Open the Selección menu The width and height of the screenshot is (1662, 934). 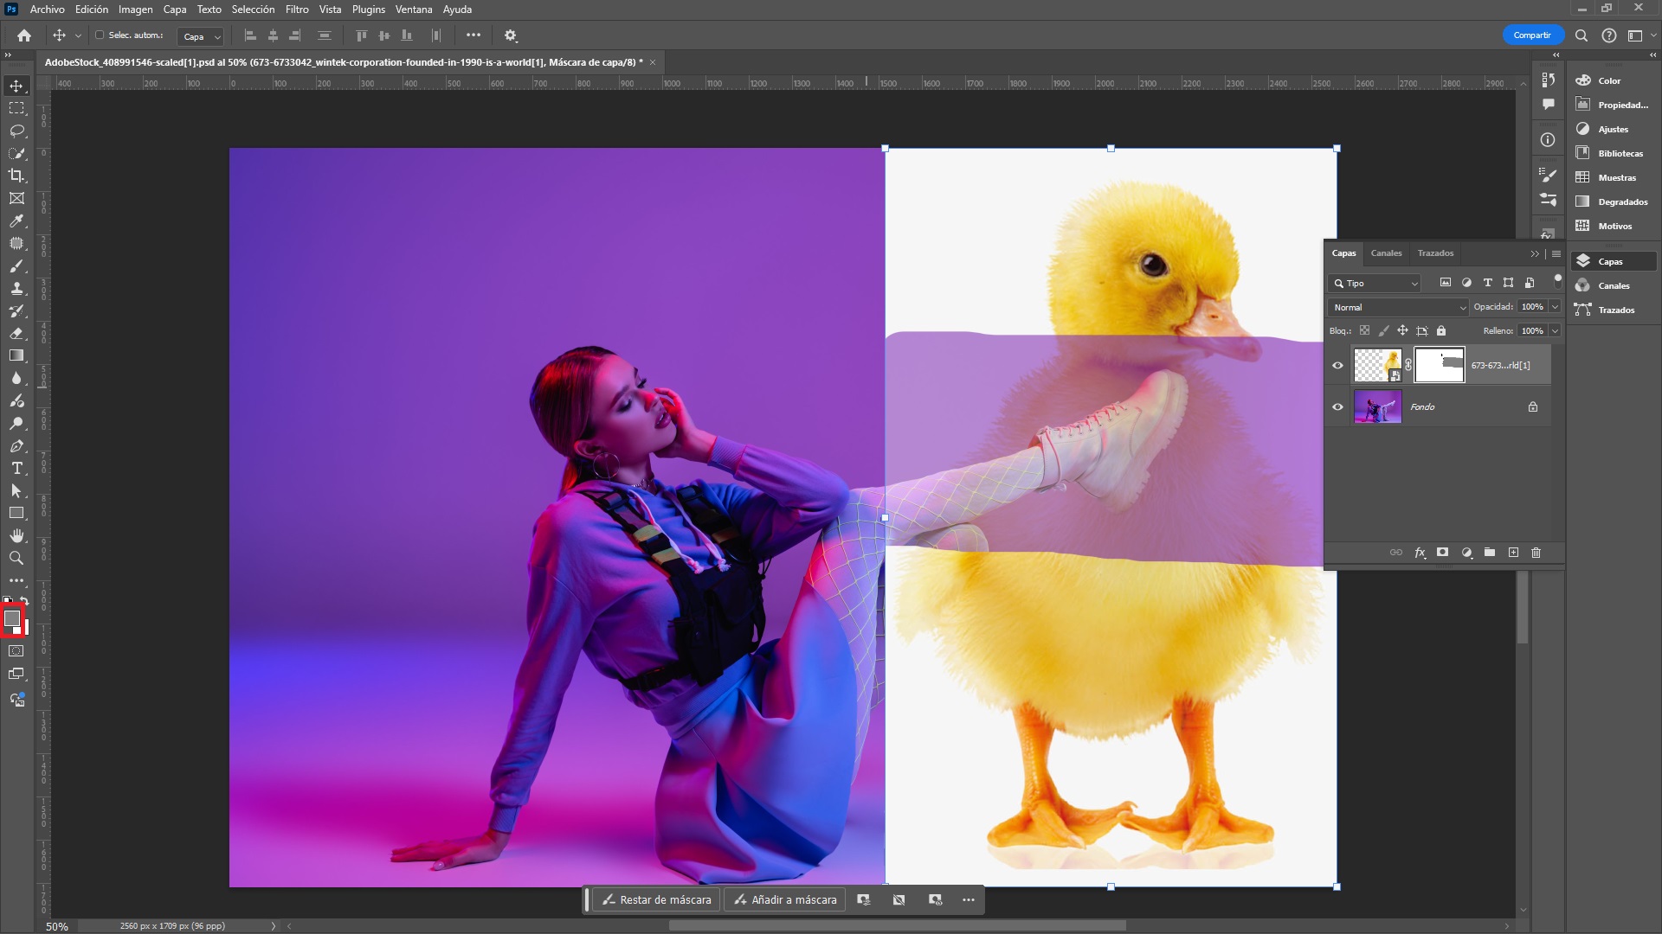(x=253, y=10)
